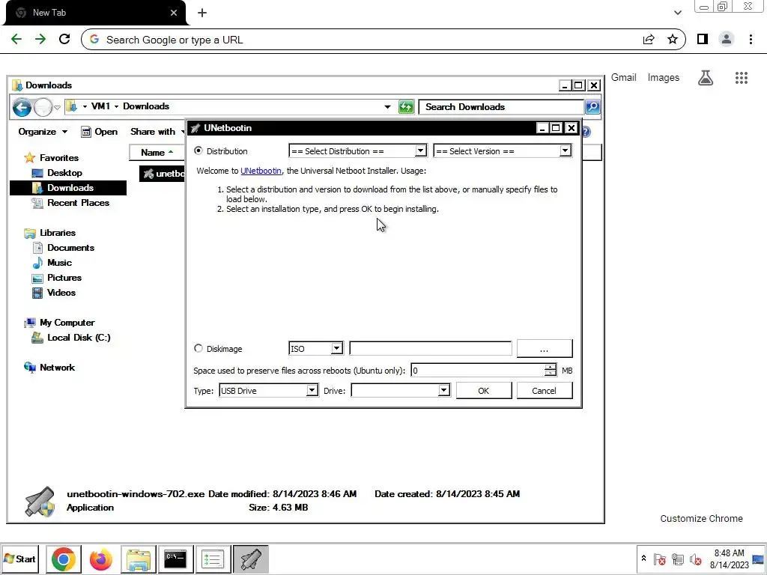Open Videos library
Screen dimensions: 767x575
(54, 293)
